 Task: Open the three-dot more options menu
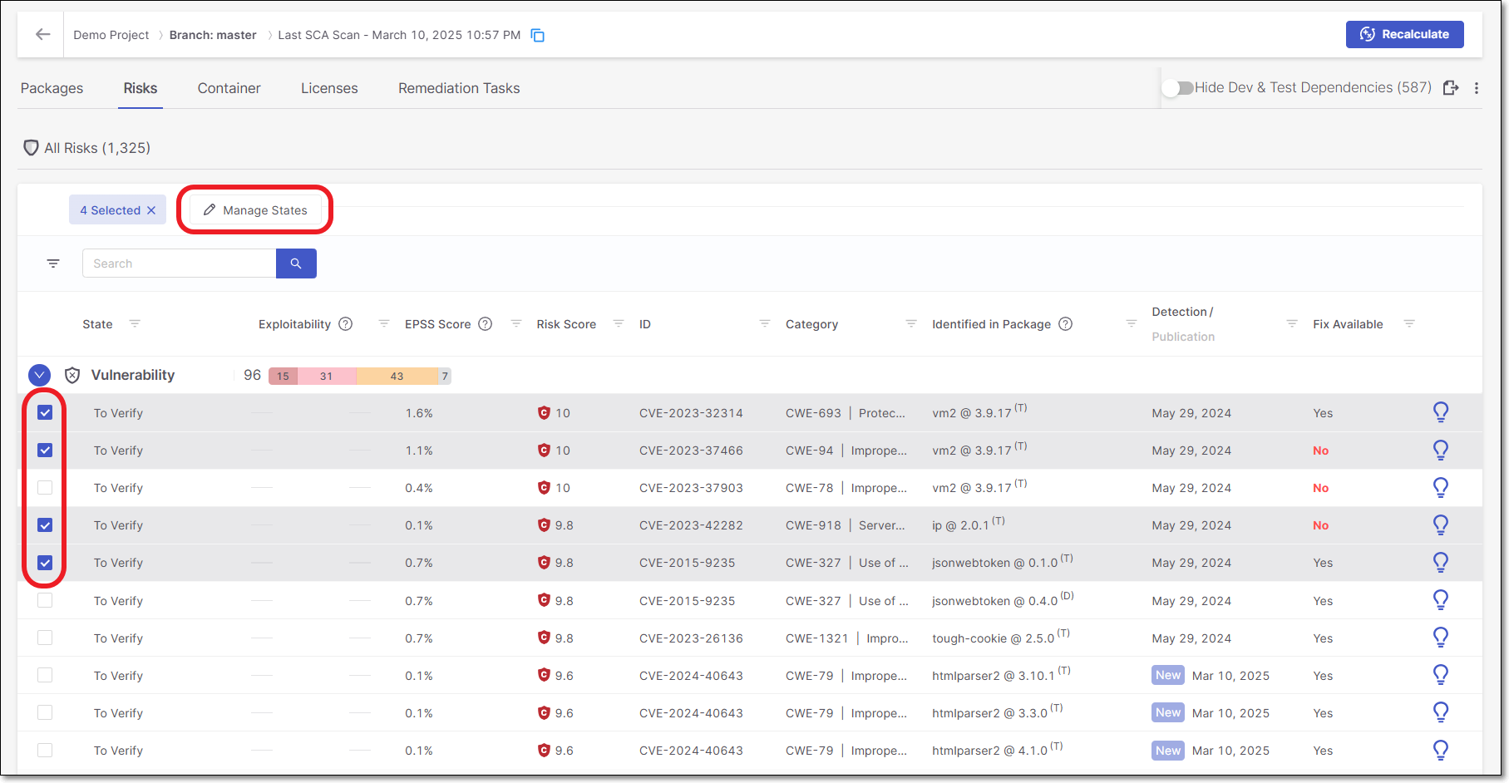[1477, 87]
